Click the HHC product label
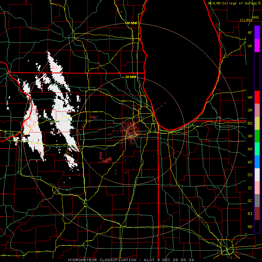This screenshot has width=262, height=262. [256, 17]
